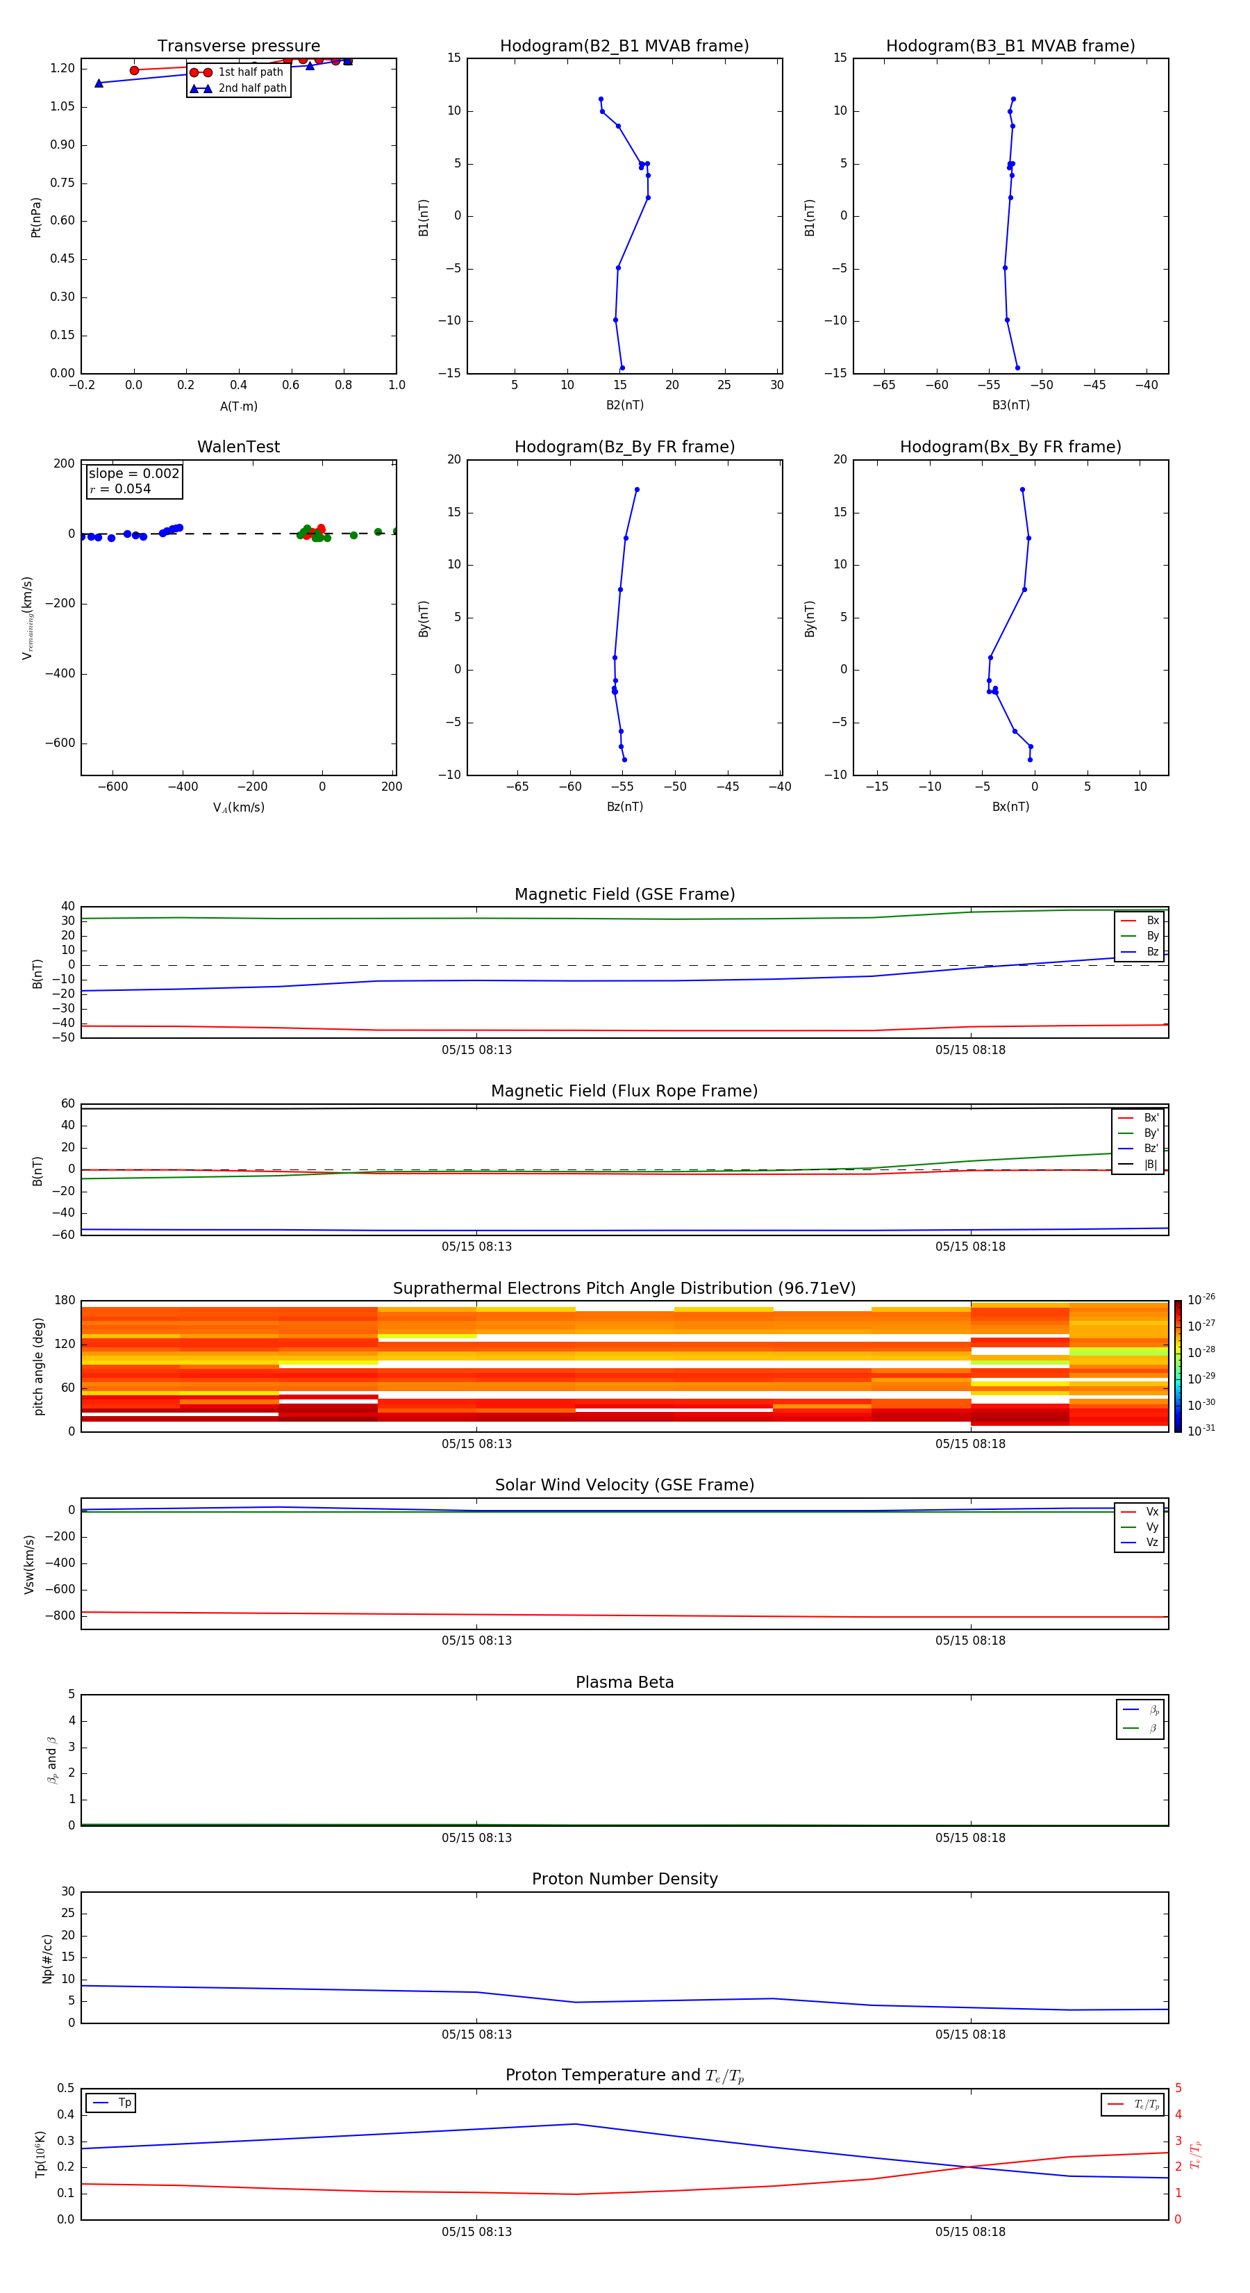
Task: Click the pitch angle colorbar
Action: pyautogui.click(x=1178, y=1366)
